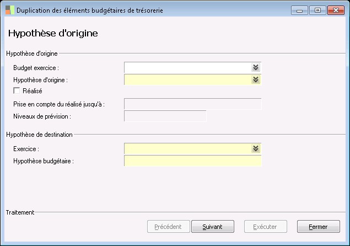
Task: Click the window title bar text
Action: [x=89, y=10]
